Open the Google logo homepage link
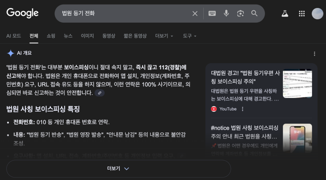Viewport: 326px width, 180px height. point(22,13)
